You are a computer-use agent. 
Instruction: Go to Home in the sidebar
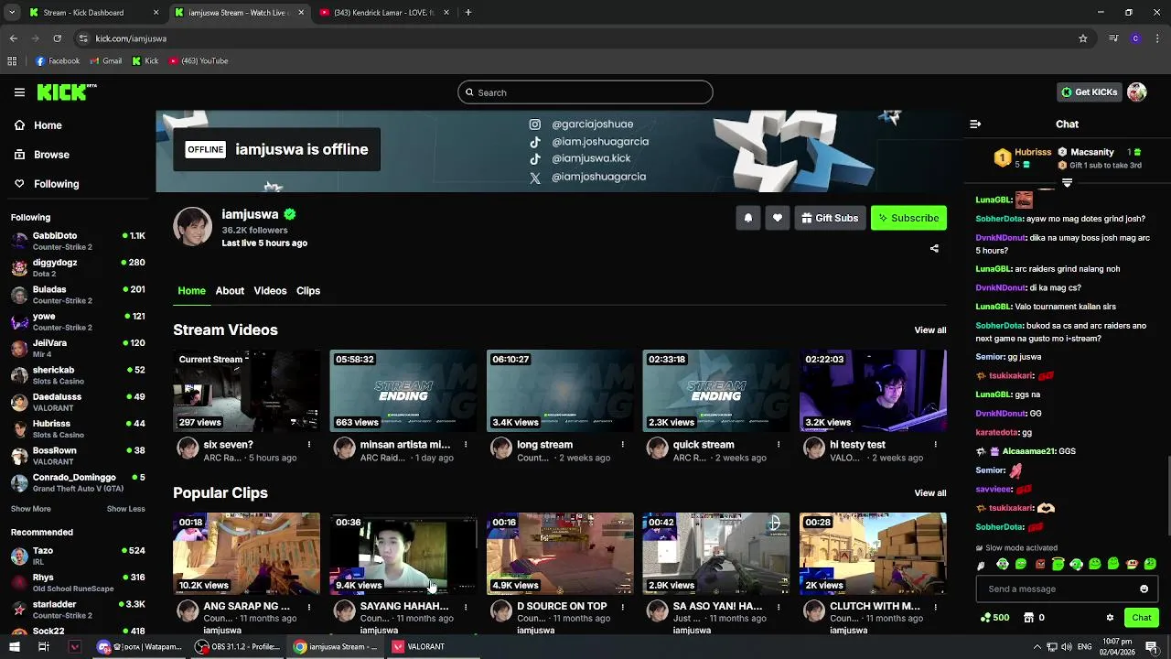pyautogui.click(x=48, y=125)
